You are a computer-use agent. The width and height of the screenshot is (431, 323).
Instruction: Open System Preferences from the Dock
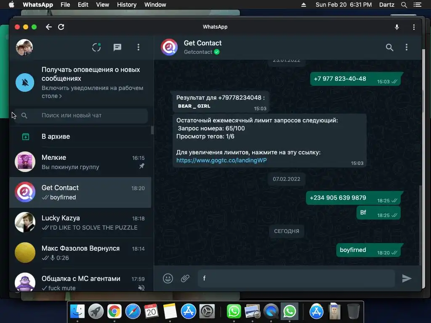coord(207,312)
